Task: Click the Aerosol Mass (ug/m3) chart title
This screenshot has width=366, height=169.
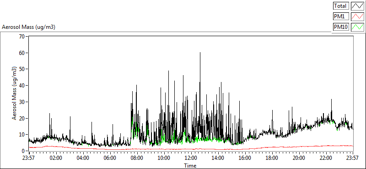Action: [x=28, y=27]
